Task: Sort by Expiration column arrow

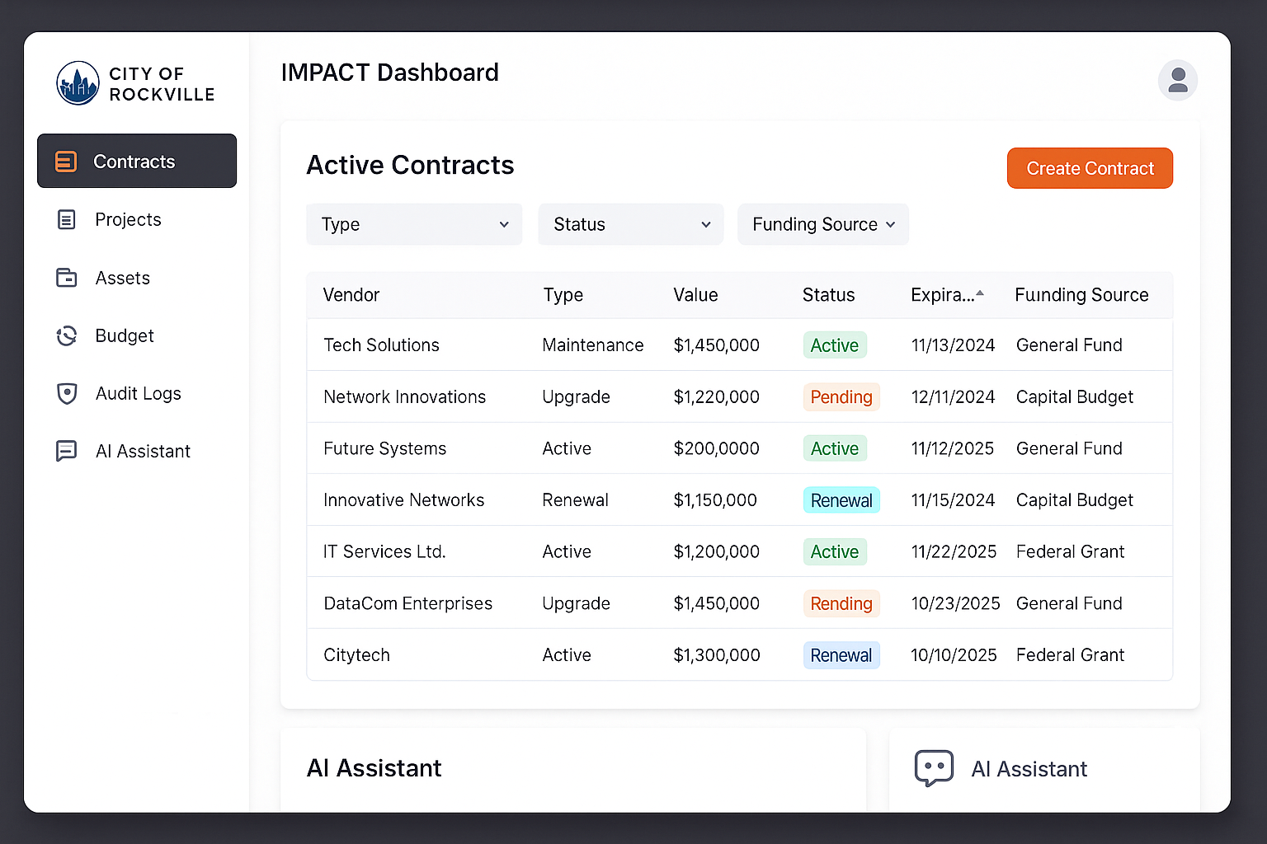Action: [980, 293]
